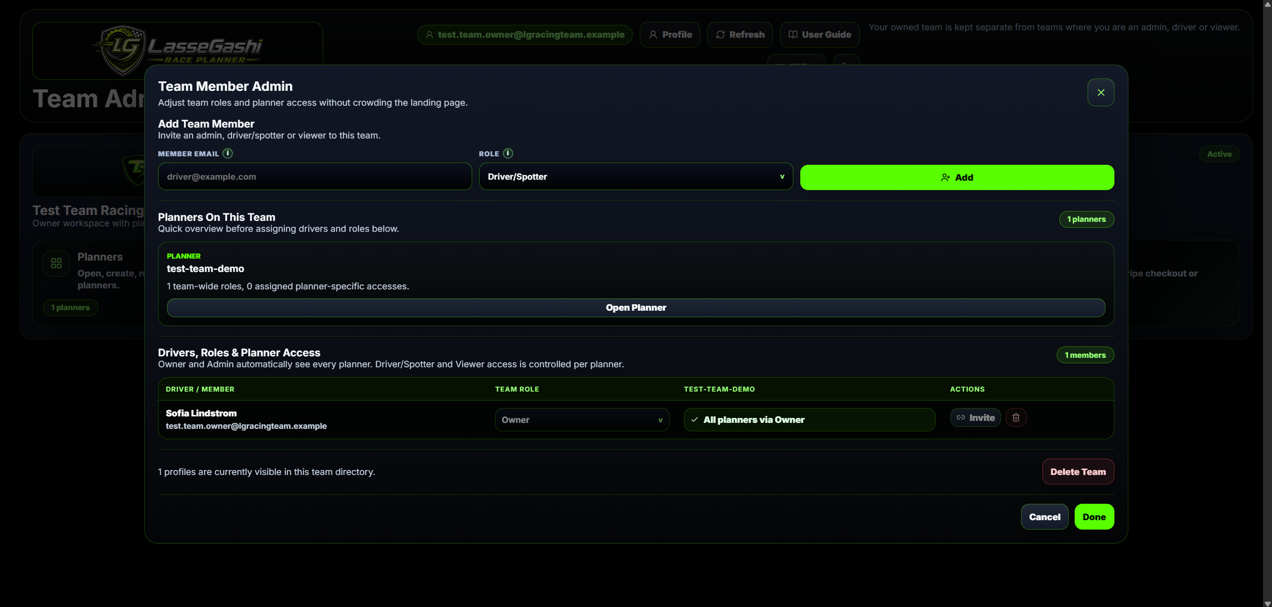The height and width of the screenshot is (607, 1272).
Task: Close the Team Member Admin dialog
Action: pyautogui.click(x=1101, y=92)
